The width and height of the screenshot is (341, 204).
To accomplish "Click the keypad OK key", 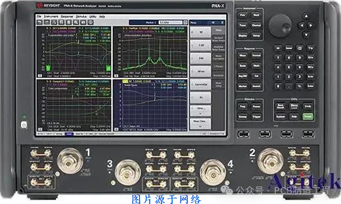I will pos(278,48).
